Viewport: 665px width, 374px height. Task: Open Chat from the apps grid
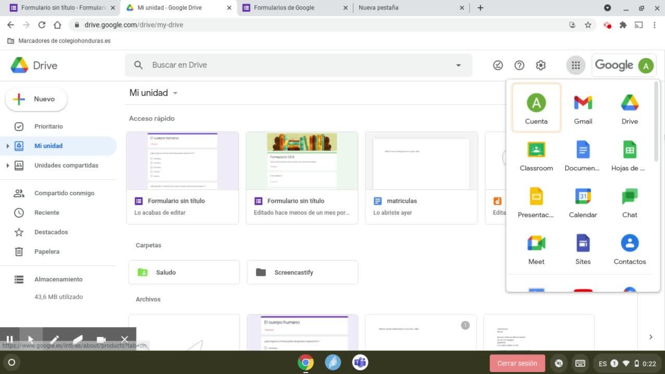coord(630,202)
